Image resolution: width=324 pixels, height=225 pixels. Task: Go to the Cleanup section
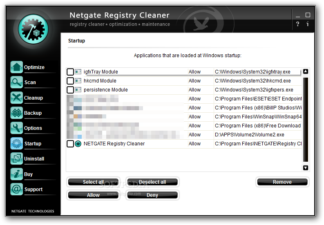pyautogui.click(x=34, y=98)
